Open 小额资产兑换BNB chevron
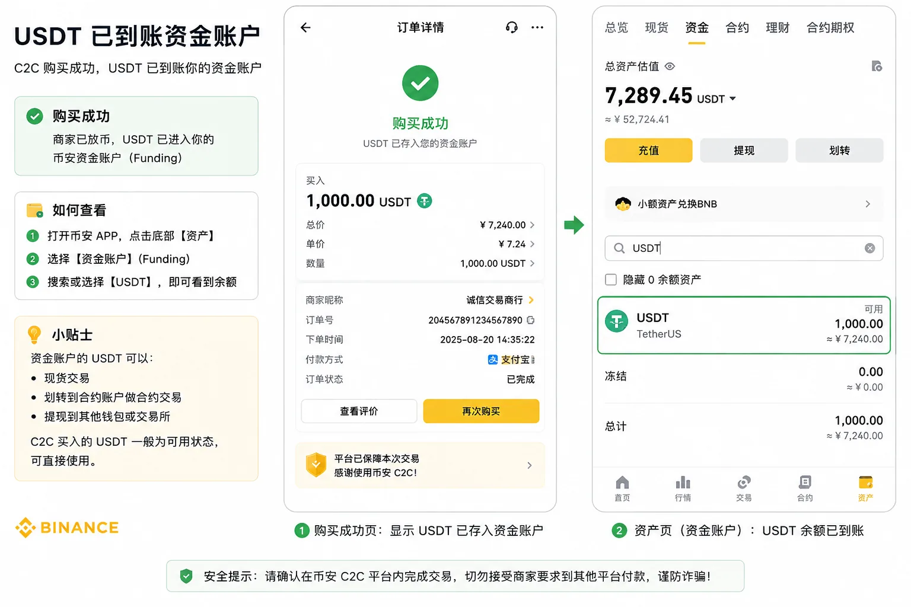This screenshot has width=911, height=607. 868,204
